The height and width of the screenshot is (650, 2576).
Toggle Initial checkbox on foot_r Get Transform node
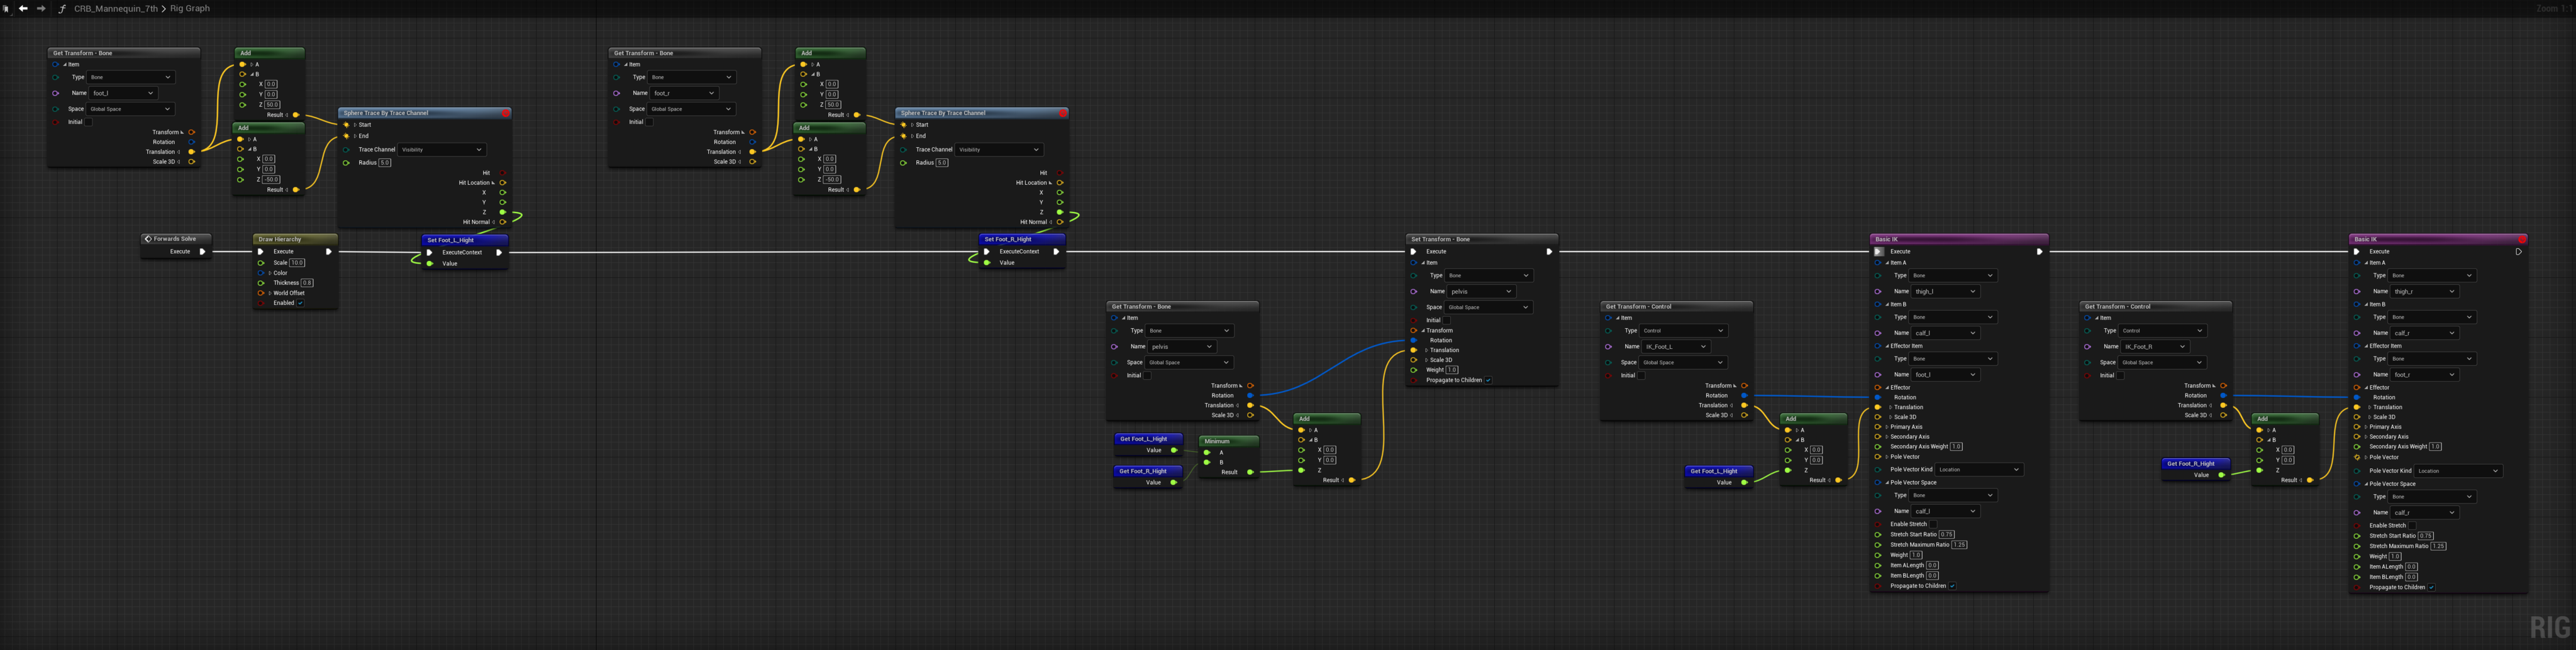[650, 122]
